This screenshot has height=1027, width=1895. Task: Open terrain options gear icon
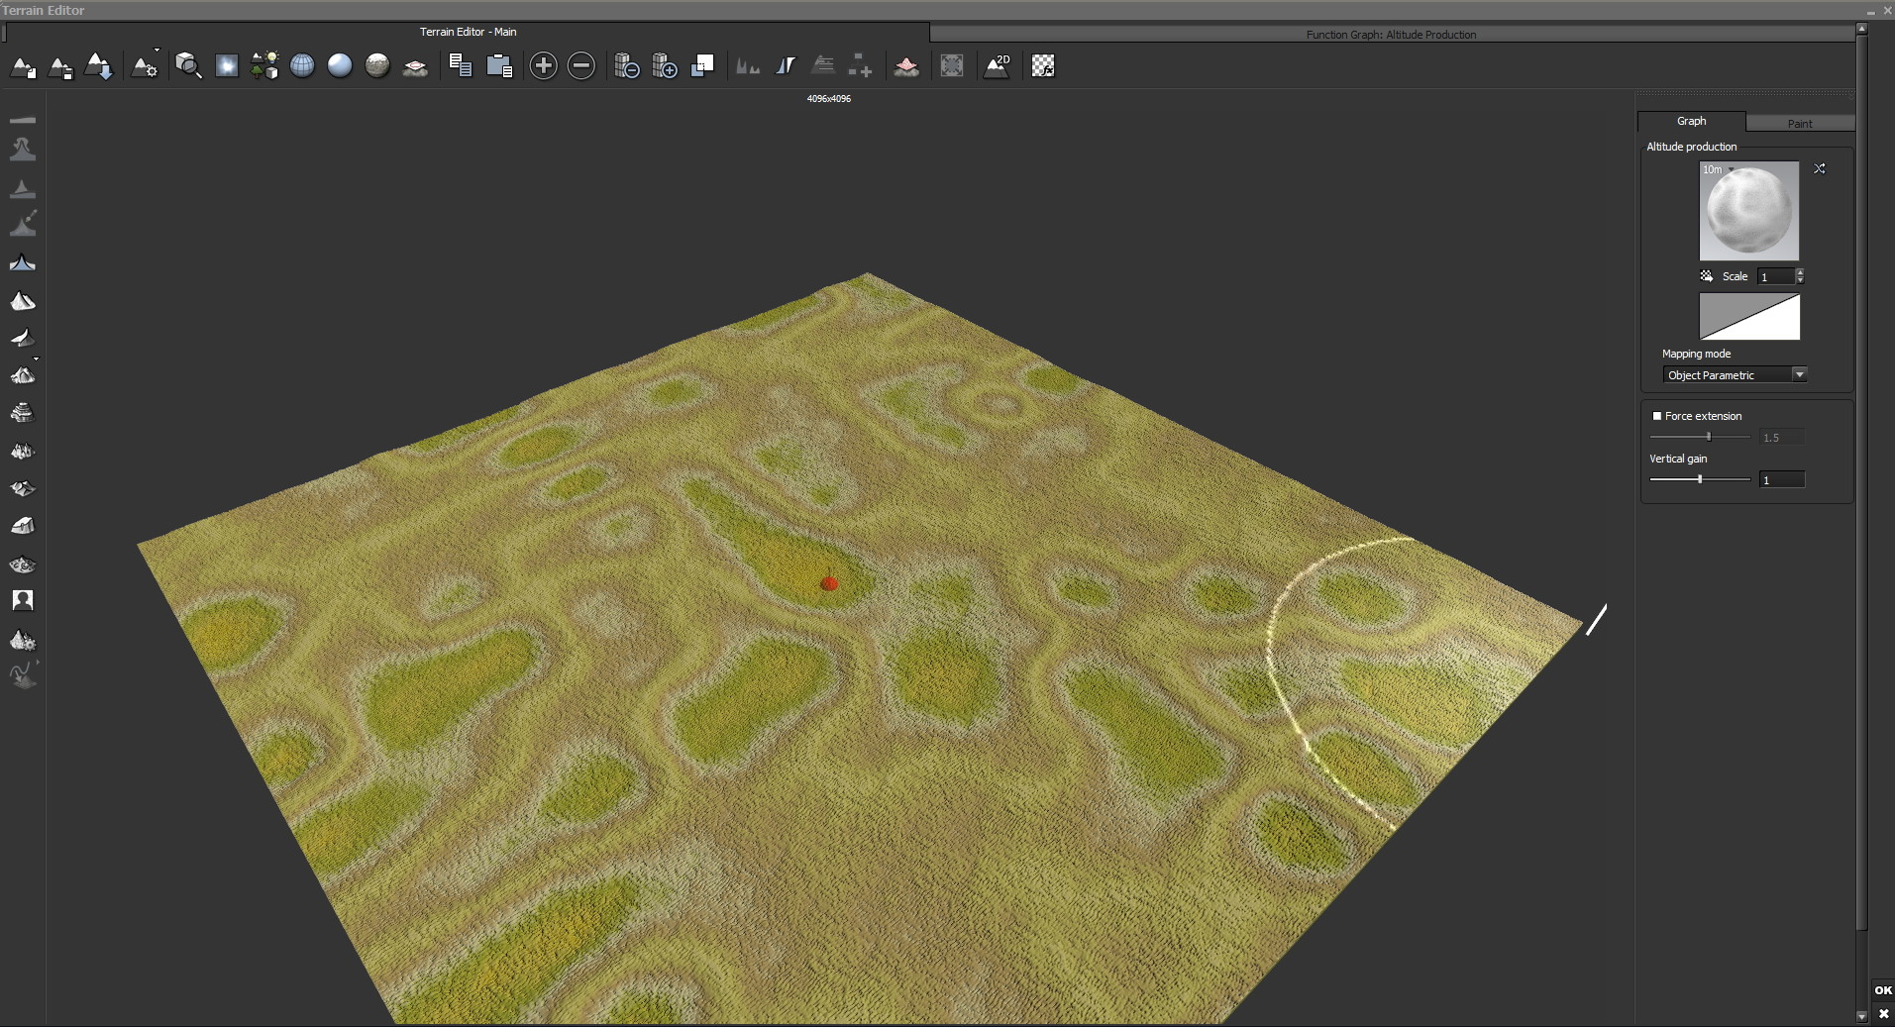145,66
